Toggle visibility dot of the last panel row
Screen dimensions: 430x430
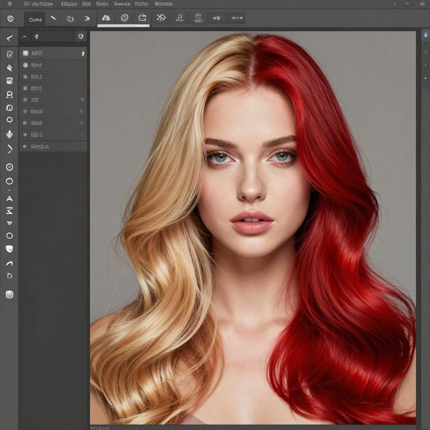(x=25, y=147)
